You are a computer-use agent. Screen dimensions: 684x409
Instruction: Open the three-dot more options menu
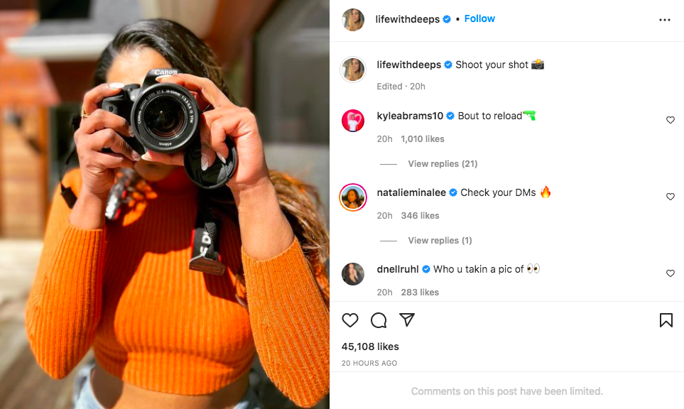tap(665, 20)
